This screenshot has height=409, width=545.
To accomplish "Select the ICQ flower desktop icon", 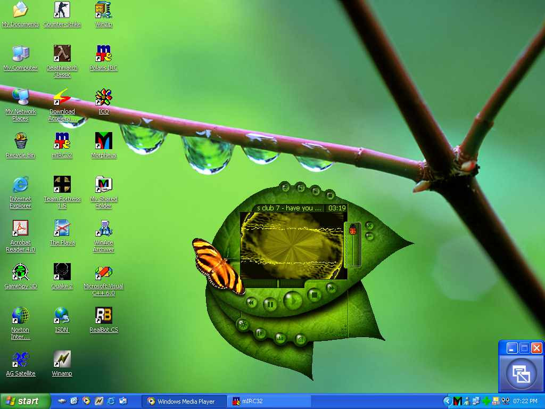I will tap(104, 102).
